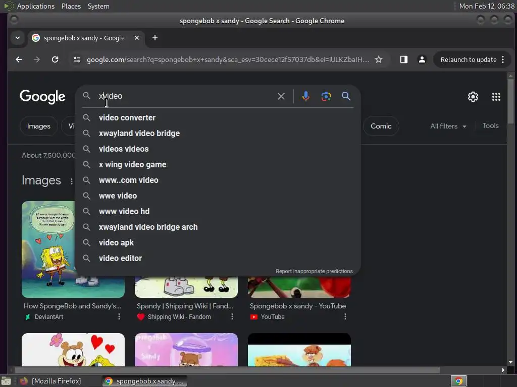This screenshot has height=387, width=517.
Task: Open the Tools button
Action: [x=490, y=125]
